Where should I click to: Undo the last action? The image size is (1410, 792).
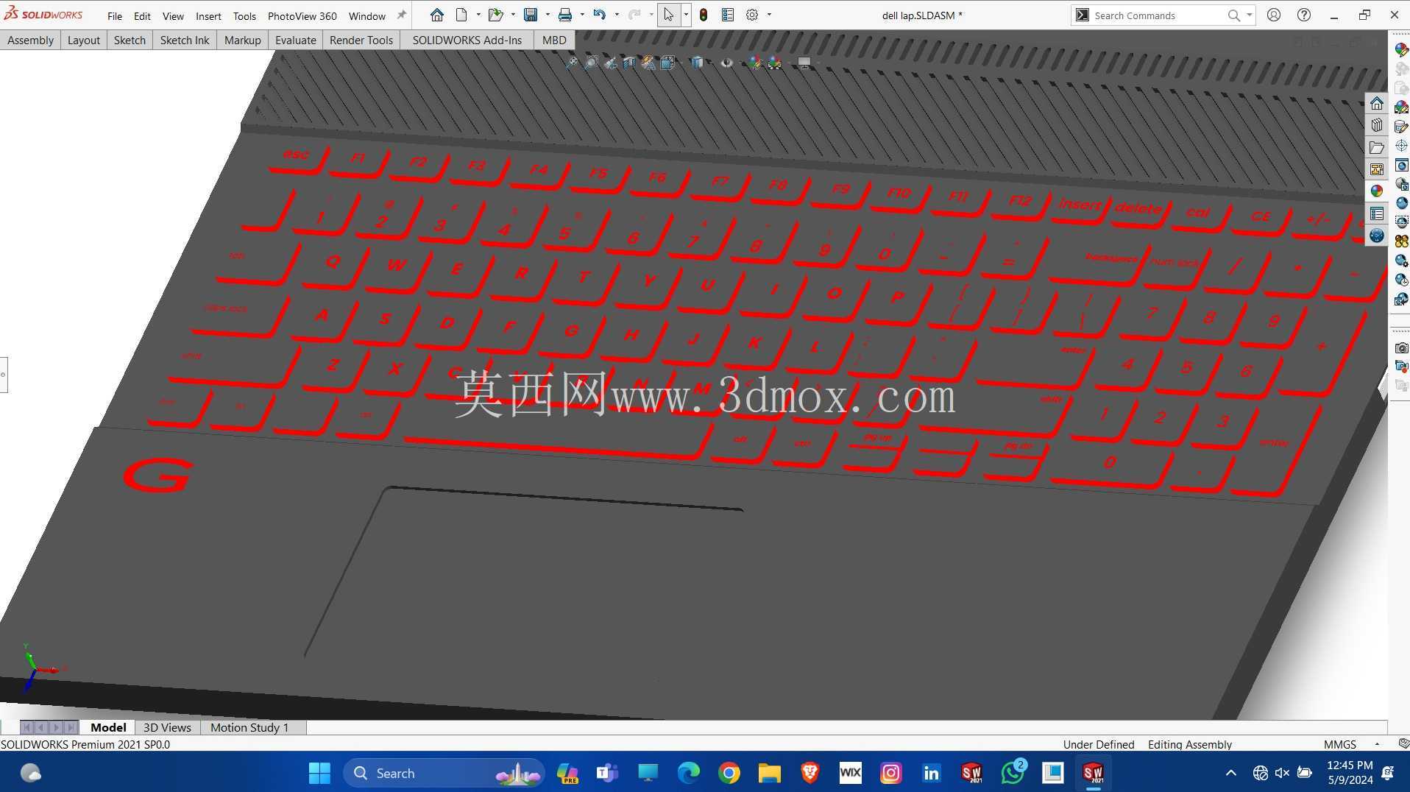click(x=600, y=15)
